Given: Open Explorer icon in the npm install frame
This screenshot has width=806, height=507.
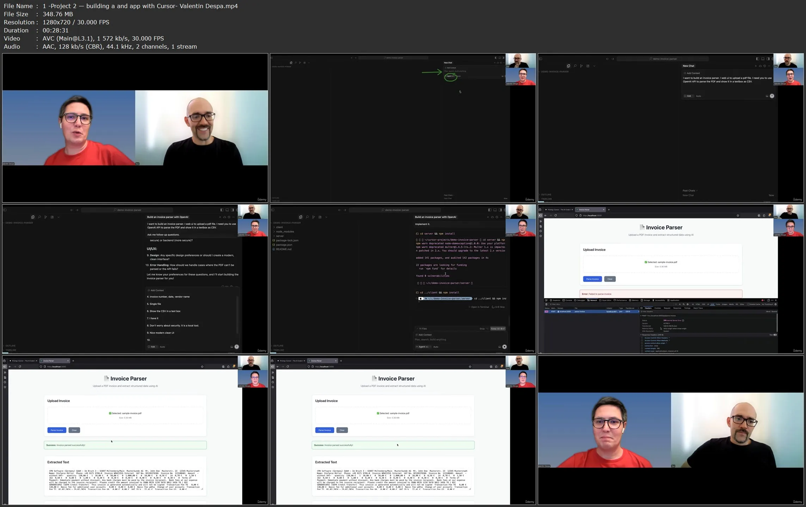Looking at the screenshot, I should coord(301,217).
